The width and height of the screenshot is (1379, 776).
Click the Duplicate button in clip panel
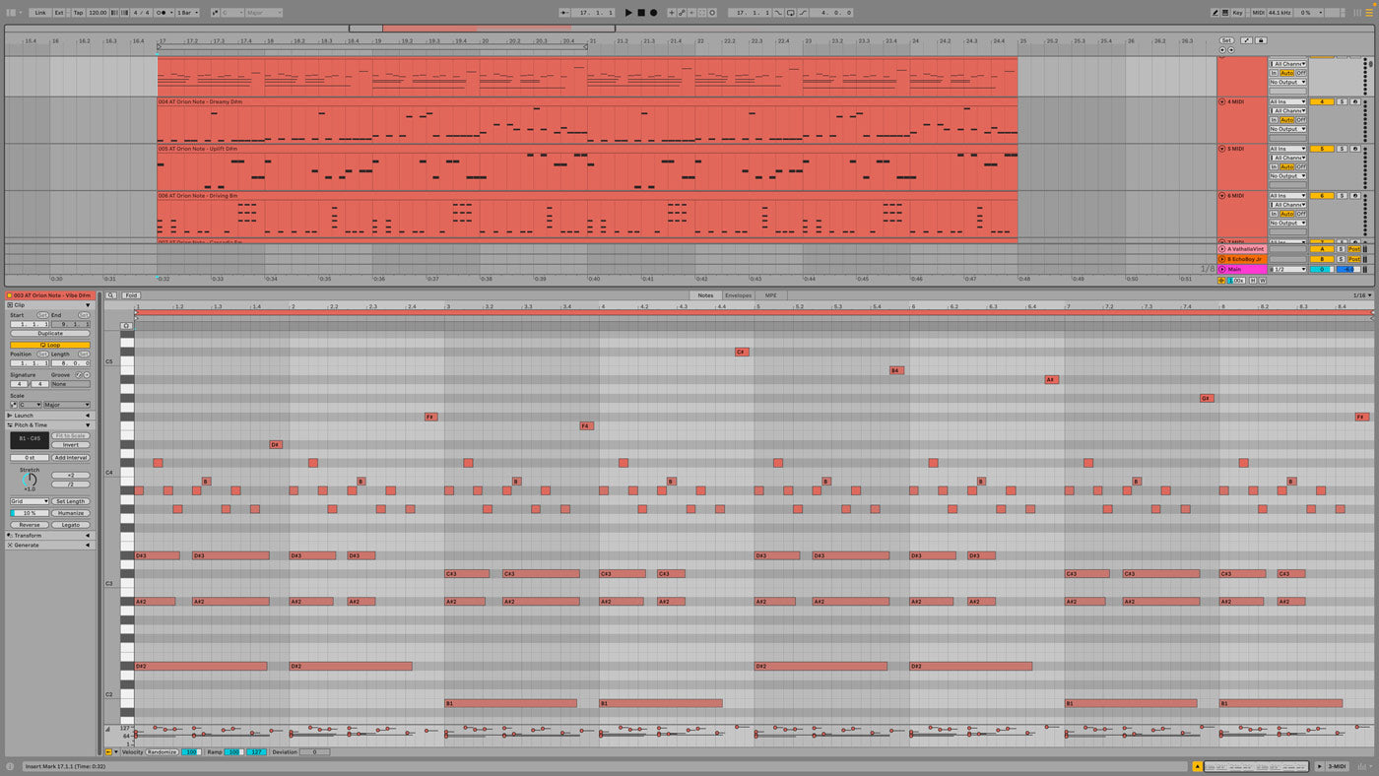[49, 334]
